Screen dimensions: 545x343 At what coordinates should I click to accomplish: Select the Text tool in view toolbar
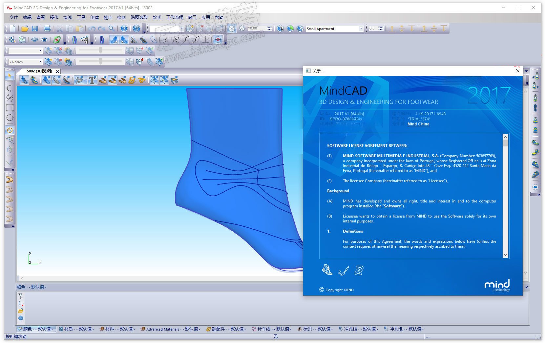pyautogui.click(x=92, y=80)
